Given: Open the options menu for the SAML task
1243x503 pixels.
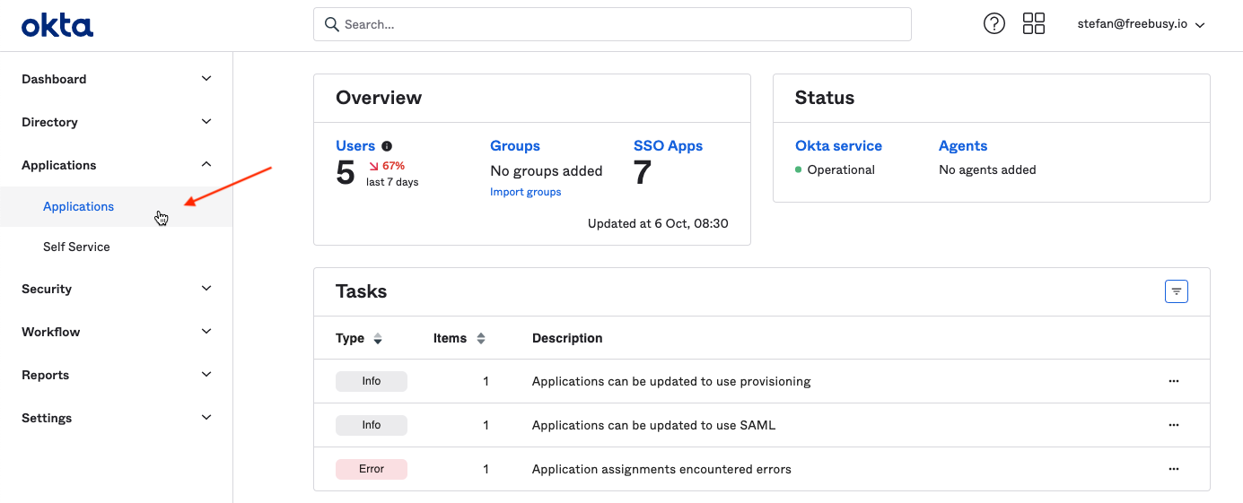Looking at the screenshot, I should pyautogui.click(x=1174, y=425).
